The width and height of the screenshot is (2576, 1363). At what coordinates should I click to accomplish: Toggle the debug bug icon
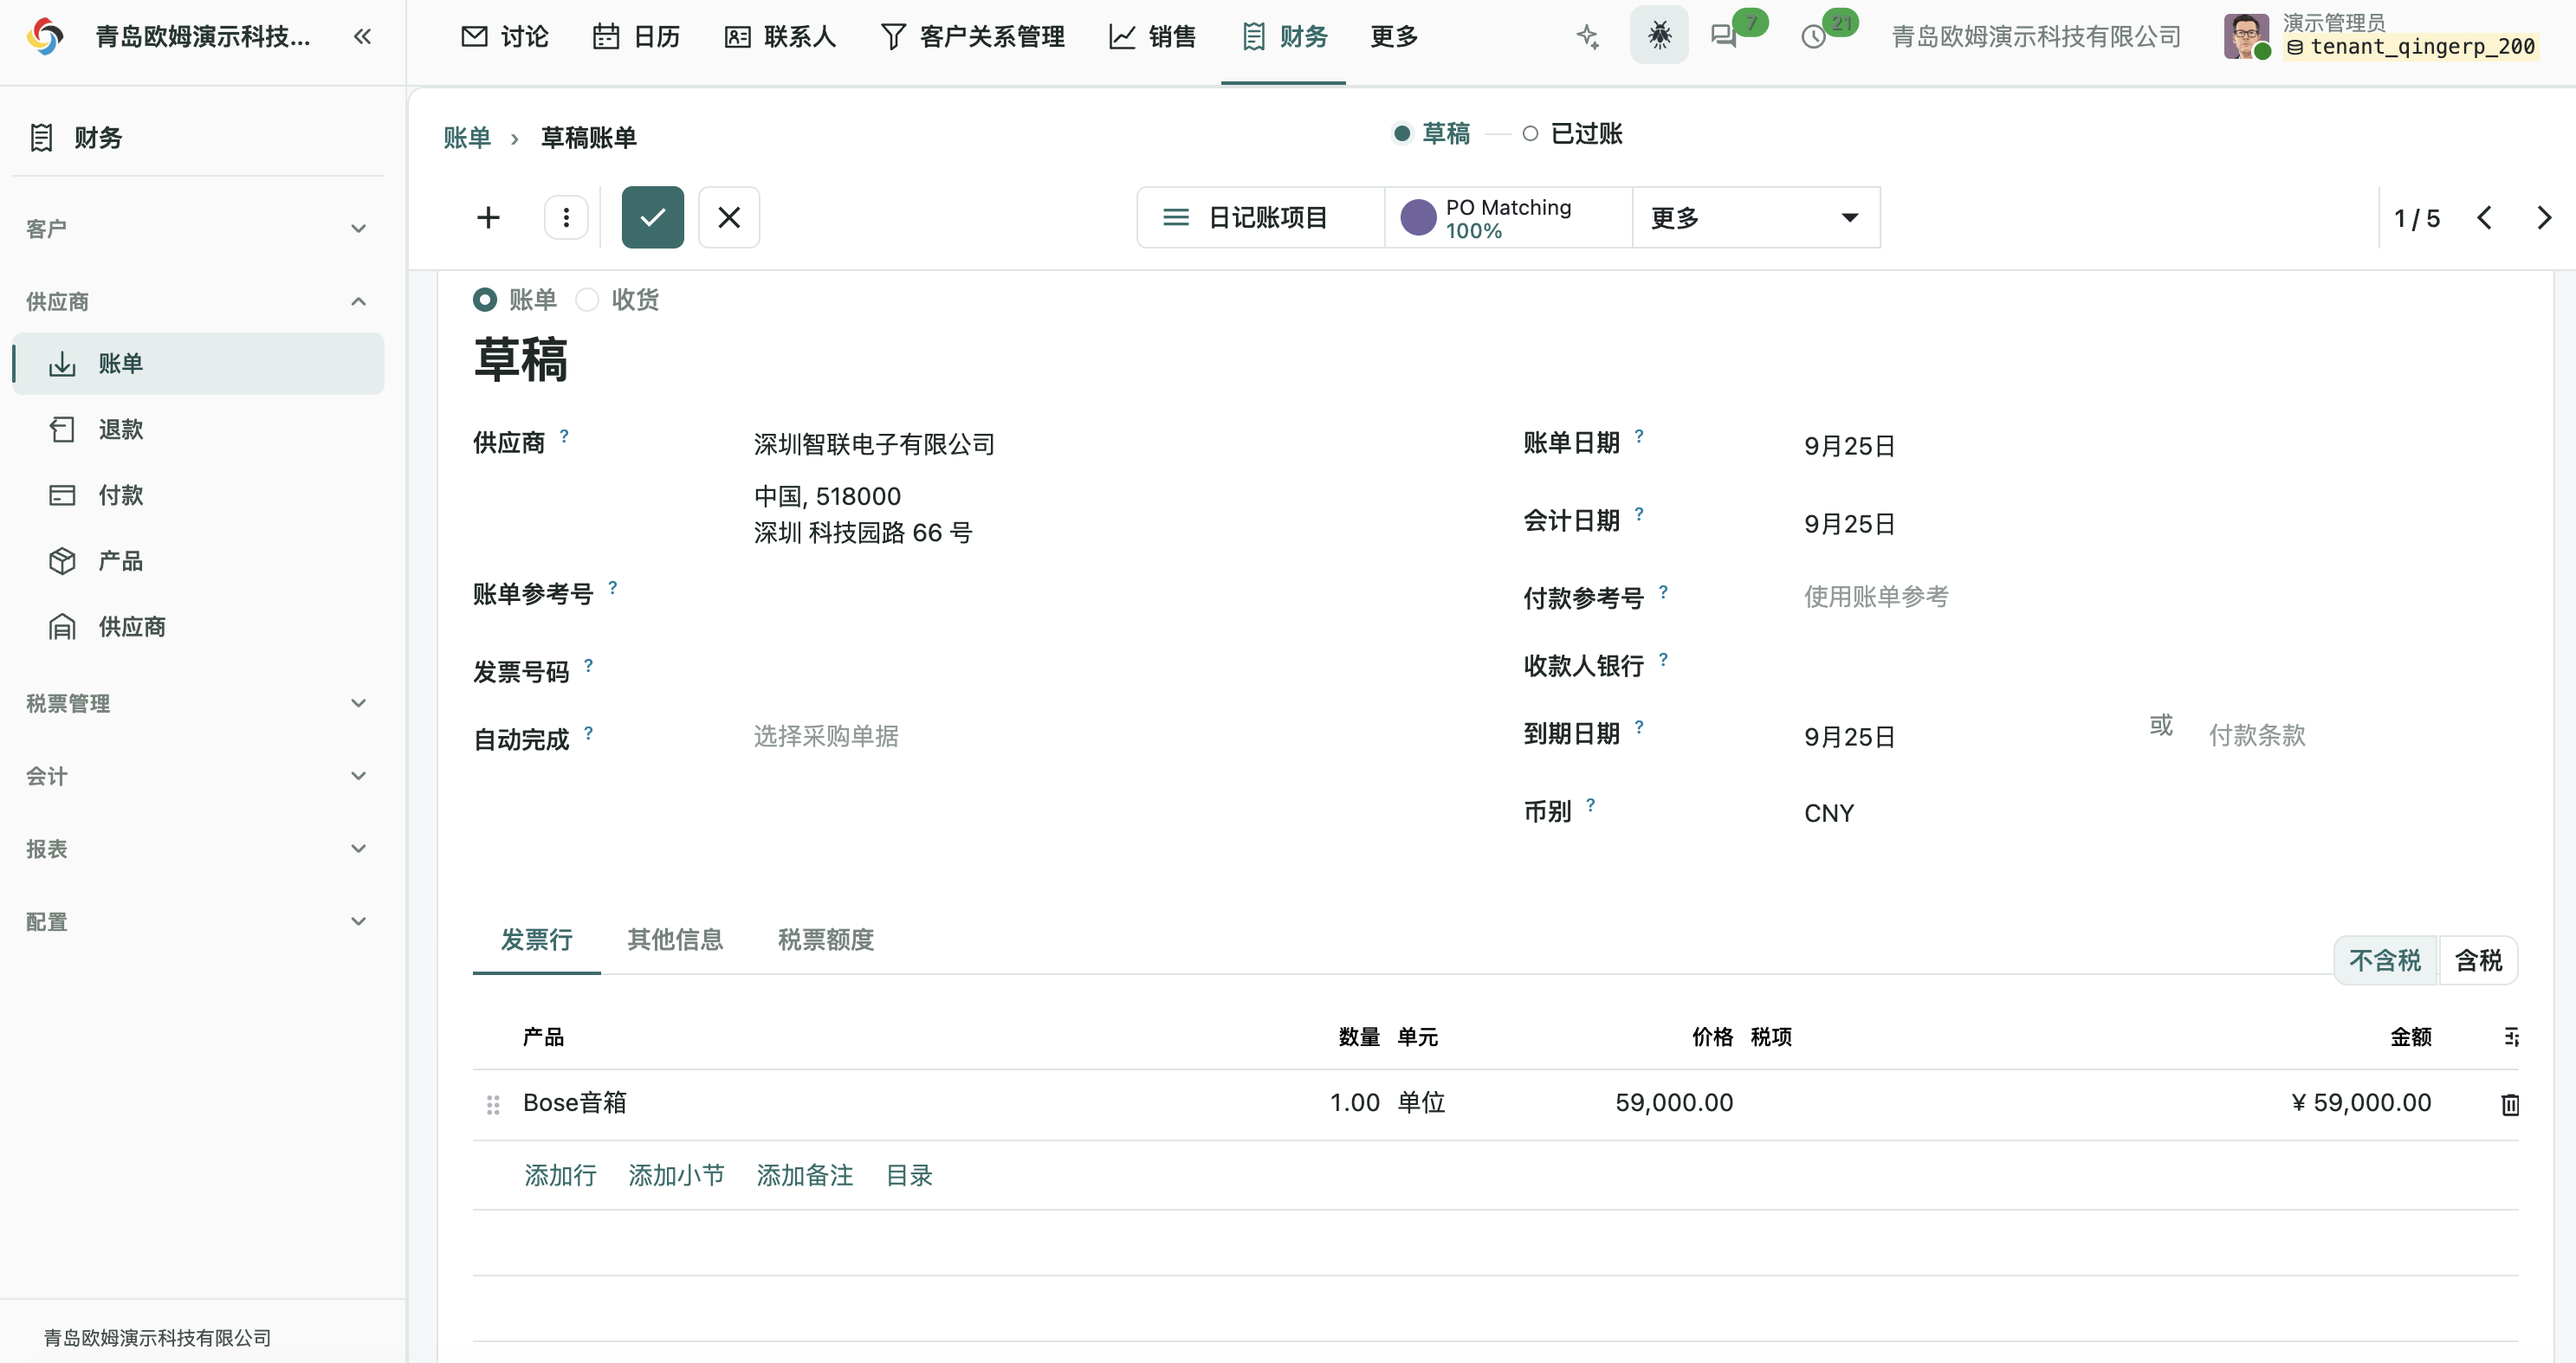pos(1659,36)
